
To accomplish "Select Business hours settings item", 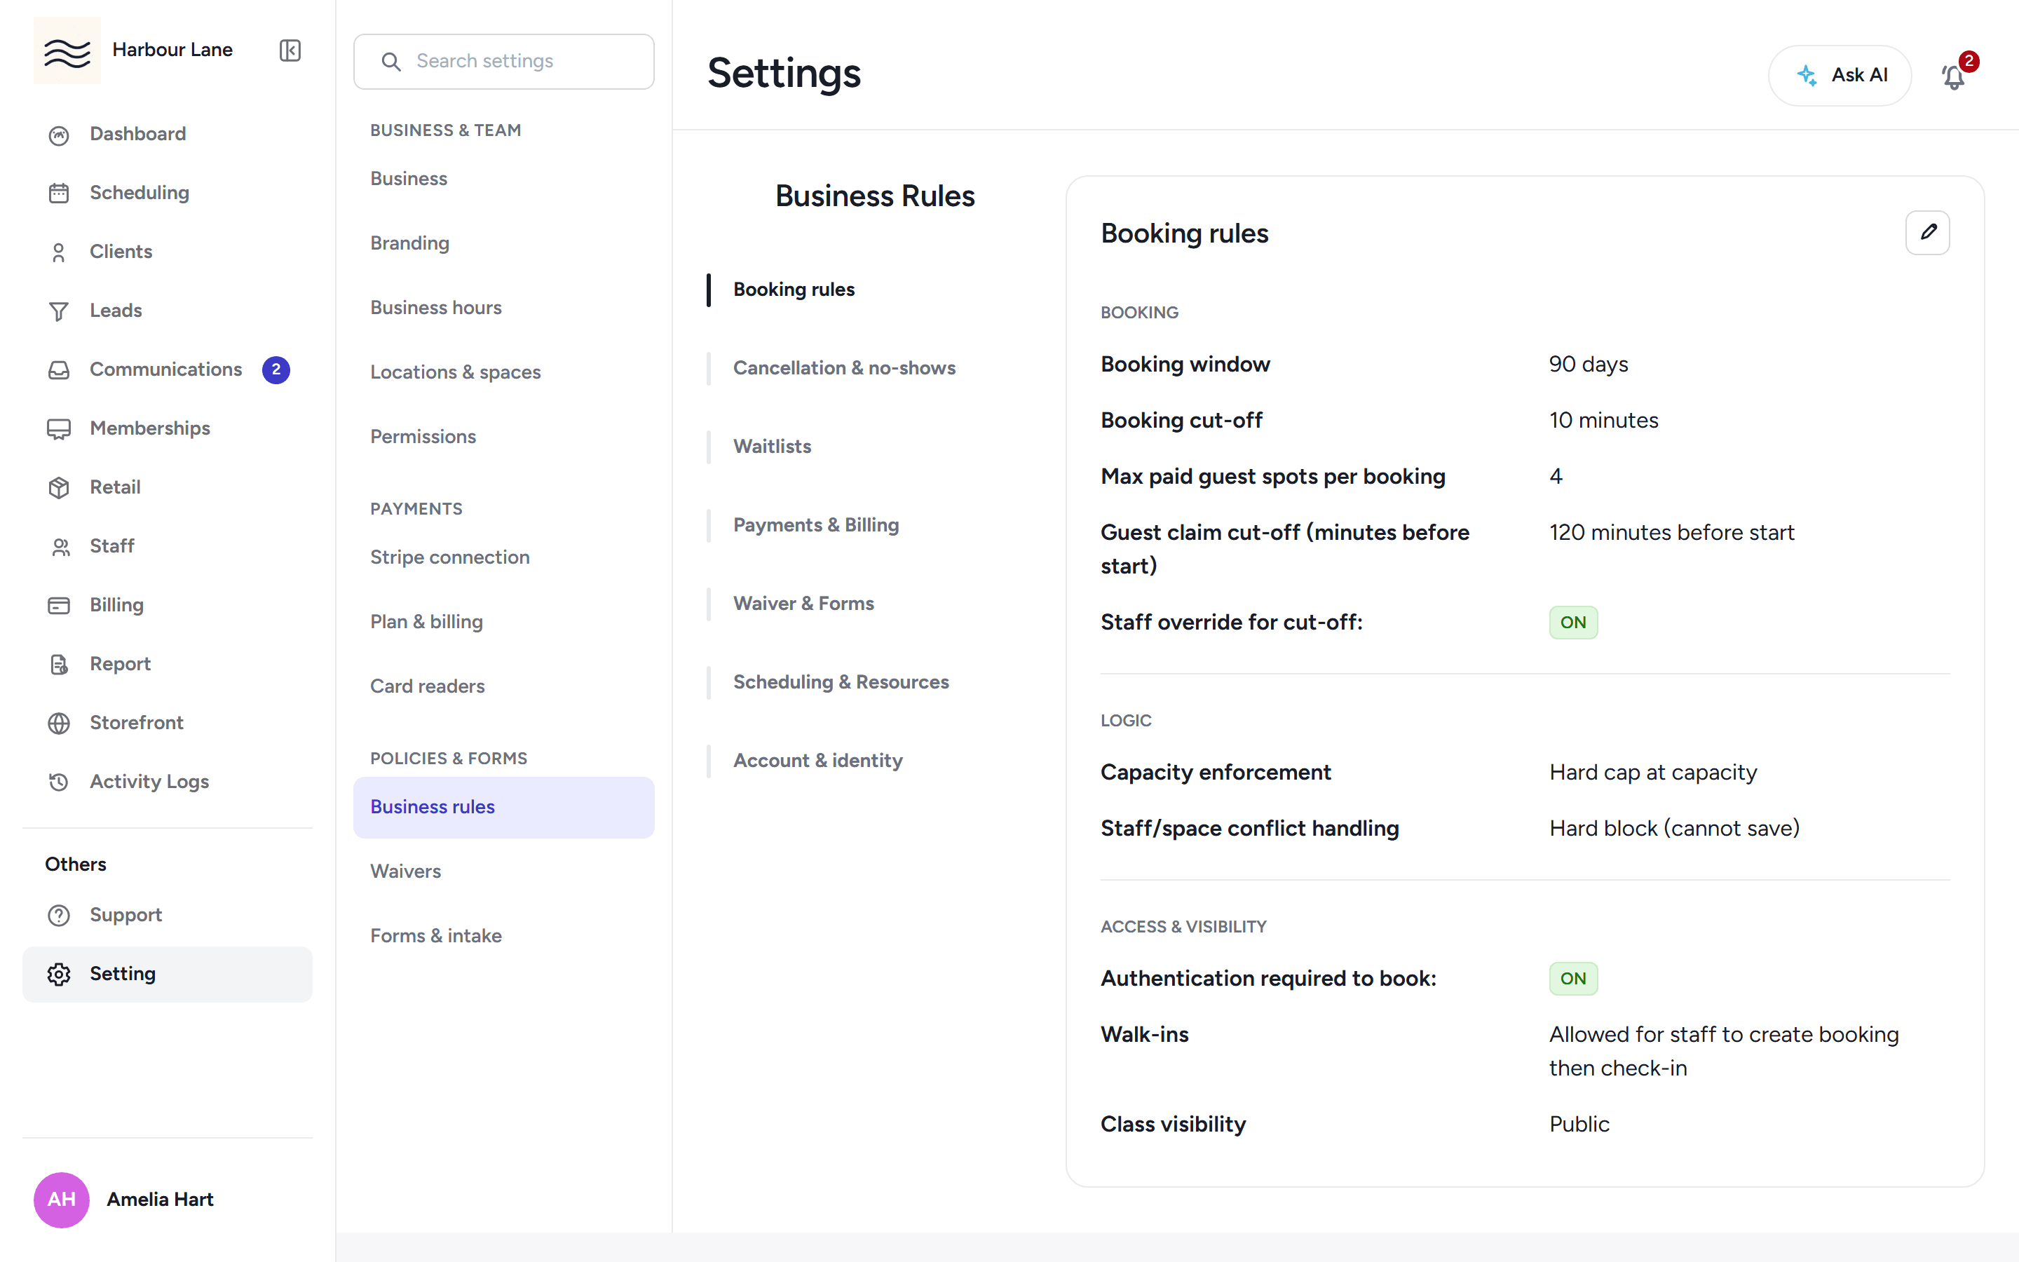I will click(504, 307).
